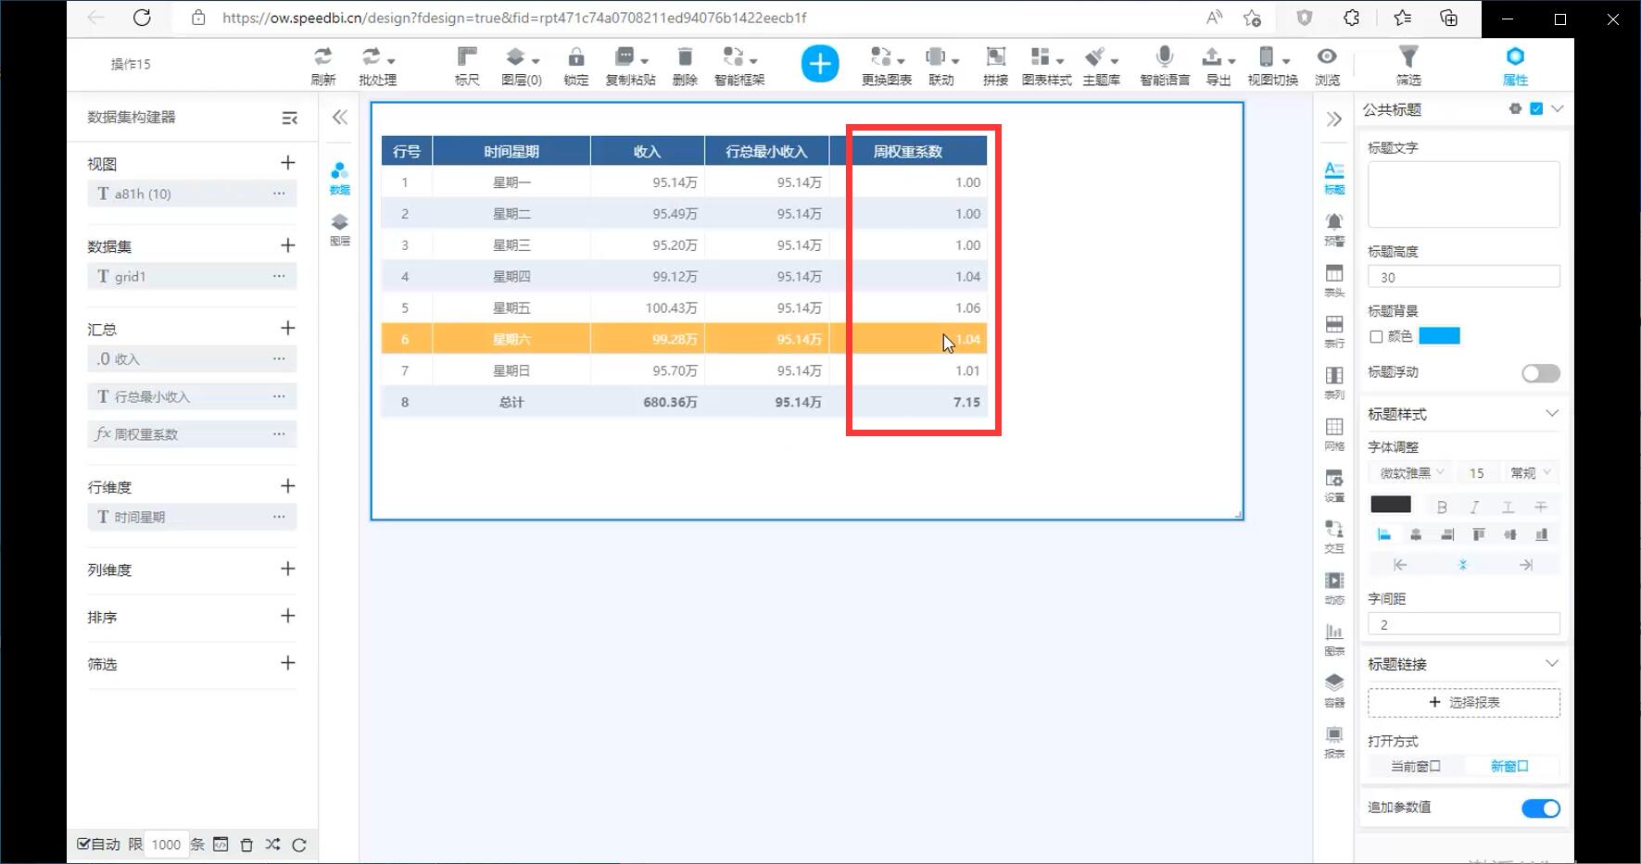The image size is (1641, 864).
Task: Switch to the 表头 side tab
Action: pos(1333,280)
